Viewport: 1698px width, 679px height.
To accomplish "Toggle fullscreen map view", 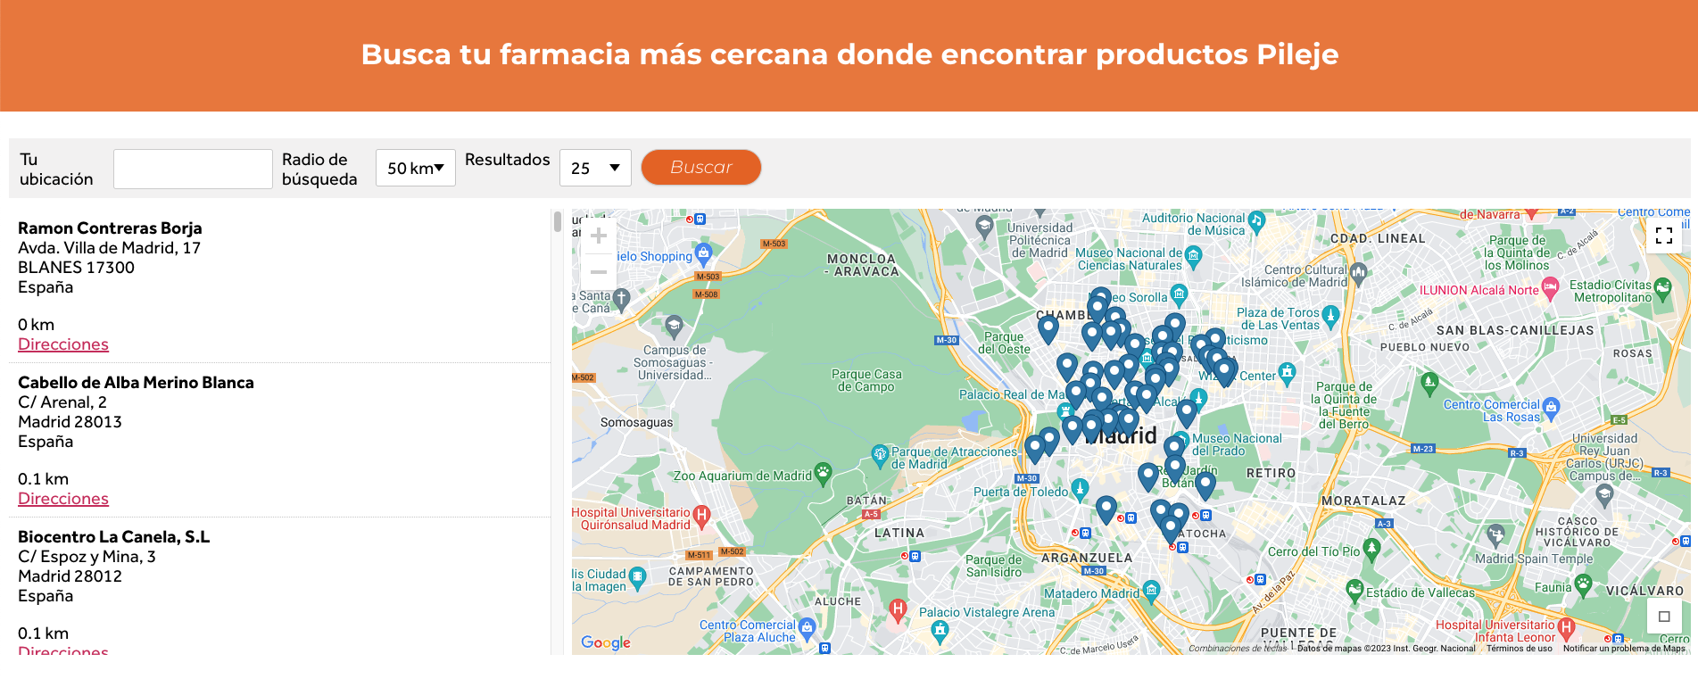I will point(1663,236).
